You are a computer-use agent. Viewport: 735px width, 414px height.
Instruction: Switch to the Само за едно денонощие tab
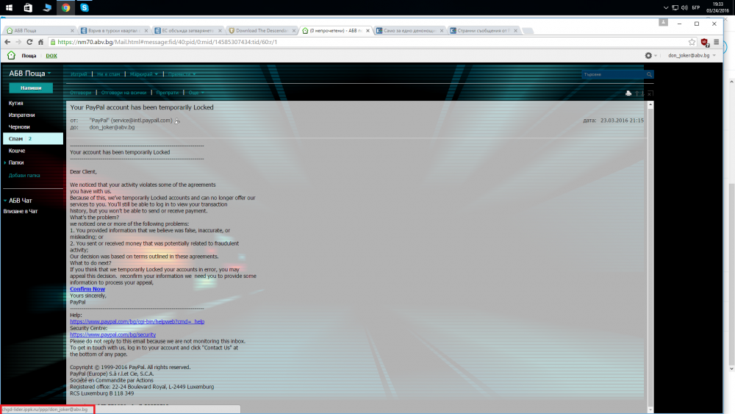click(409, 30)
